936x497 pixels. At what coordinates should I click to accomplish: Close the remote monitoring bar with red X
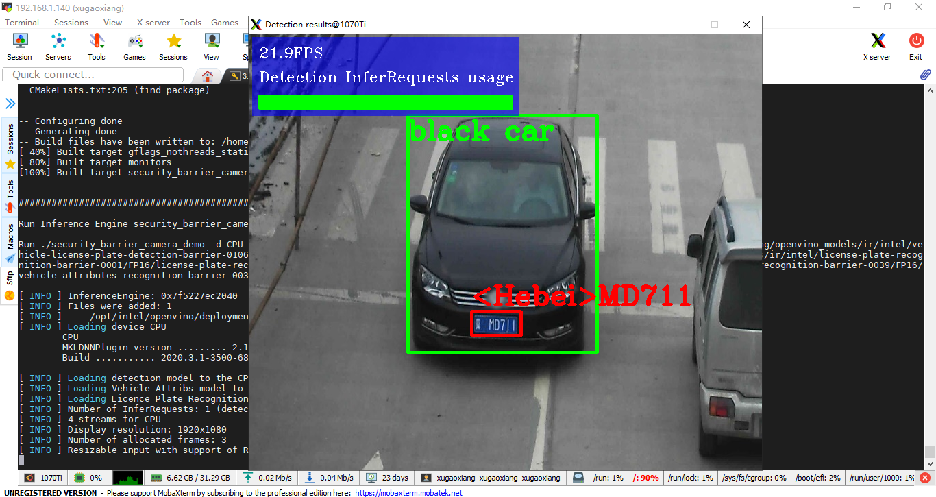(925, 478)
